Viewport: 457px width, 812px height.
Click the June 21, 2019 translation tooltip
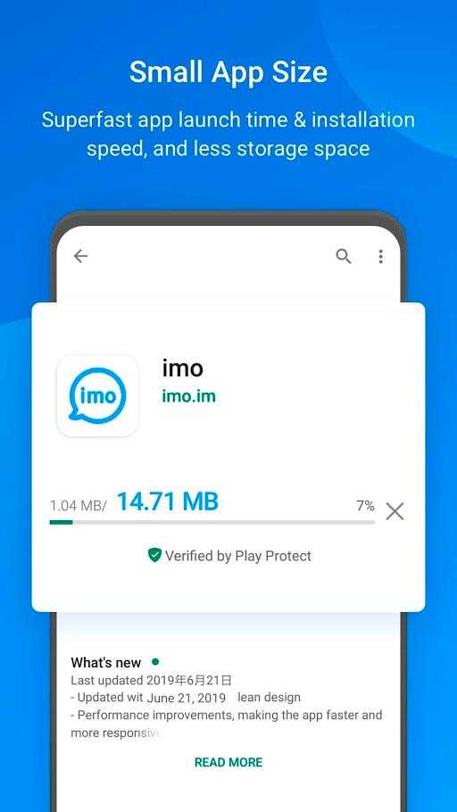coord(186,698)
